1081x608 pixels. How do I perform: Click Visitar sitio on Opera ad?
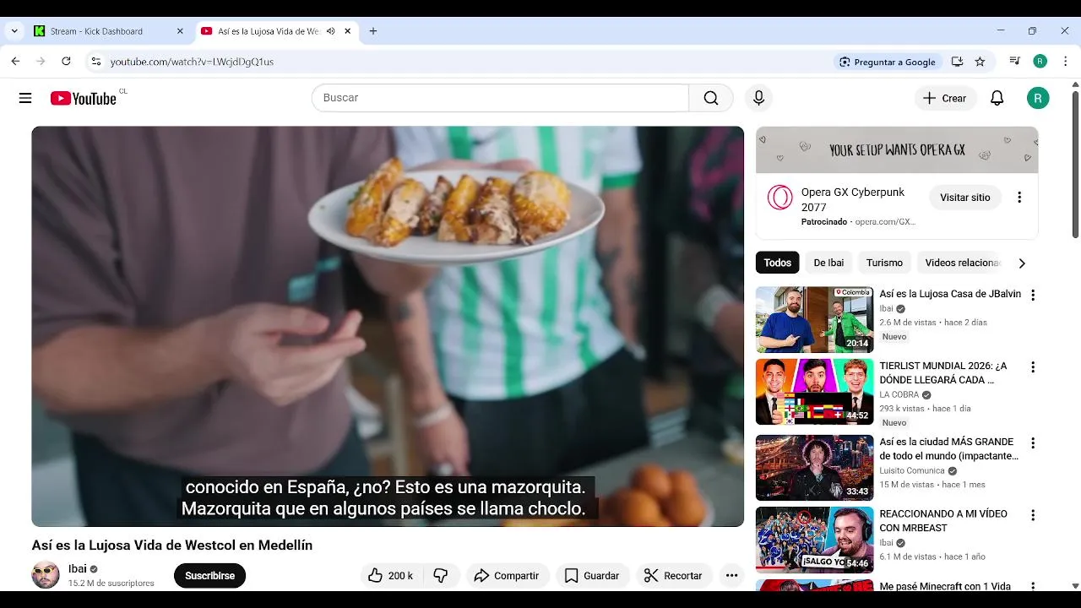[x=965, y=198]
